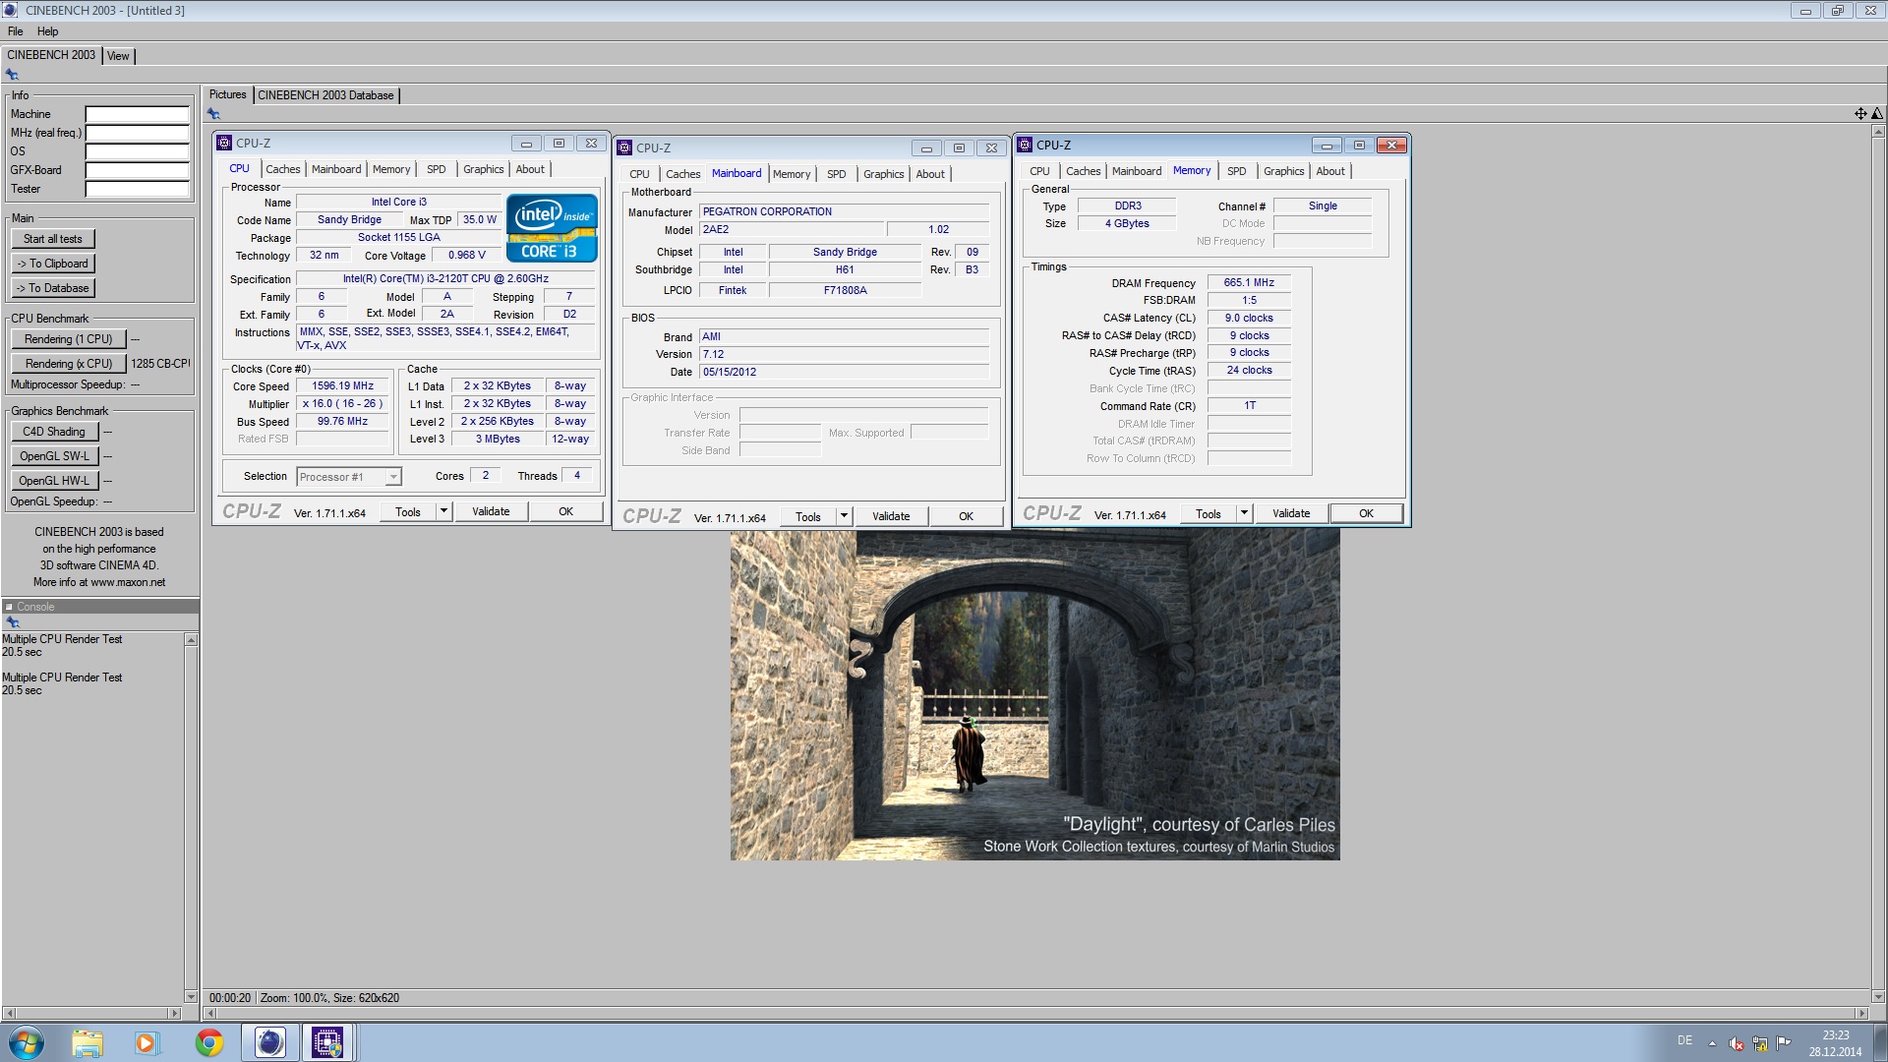Image resolution: width=1888 pixels, height=1062 pixels.
Task: Click the PEGATRON CORPORATION manufacturer field
Action: pos(844,211)
